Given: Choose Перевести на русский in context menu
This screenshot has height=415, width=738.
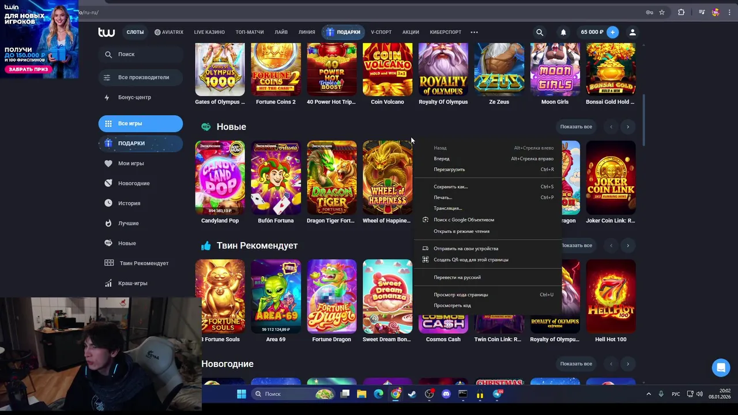Looking at the screenshot, I should 488,277.
